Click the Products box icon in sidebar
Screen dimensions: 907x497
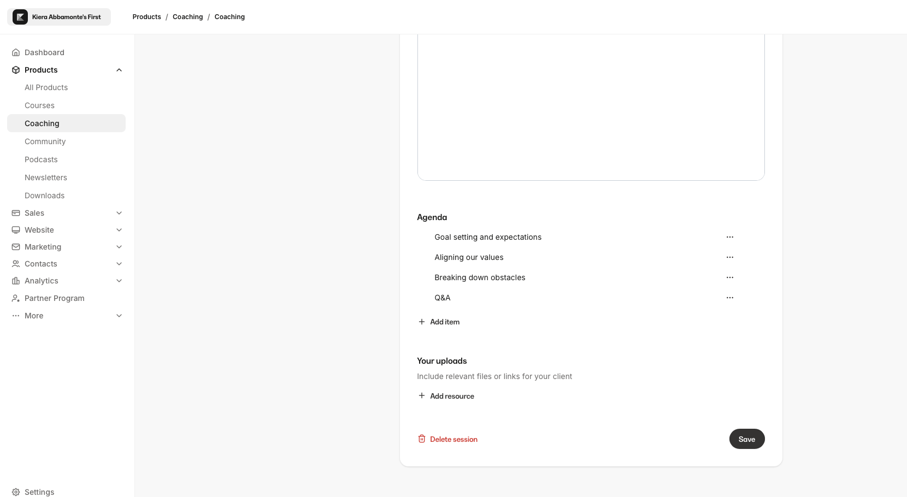[16, 70]
